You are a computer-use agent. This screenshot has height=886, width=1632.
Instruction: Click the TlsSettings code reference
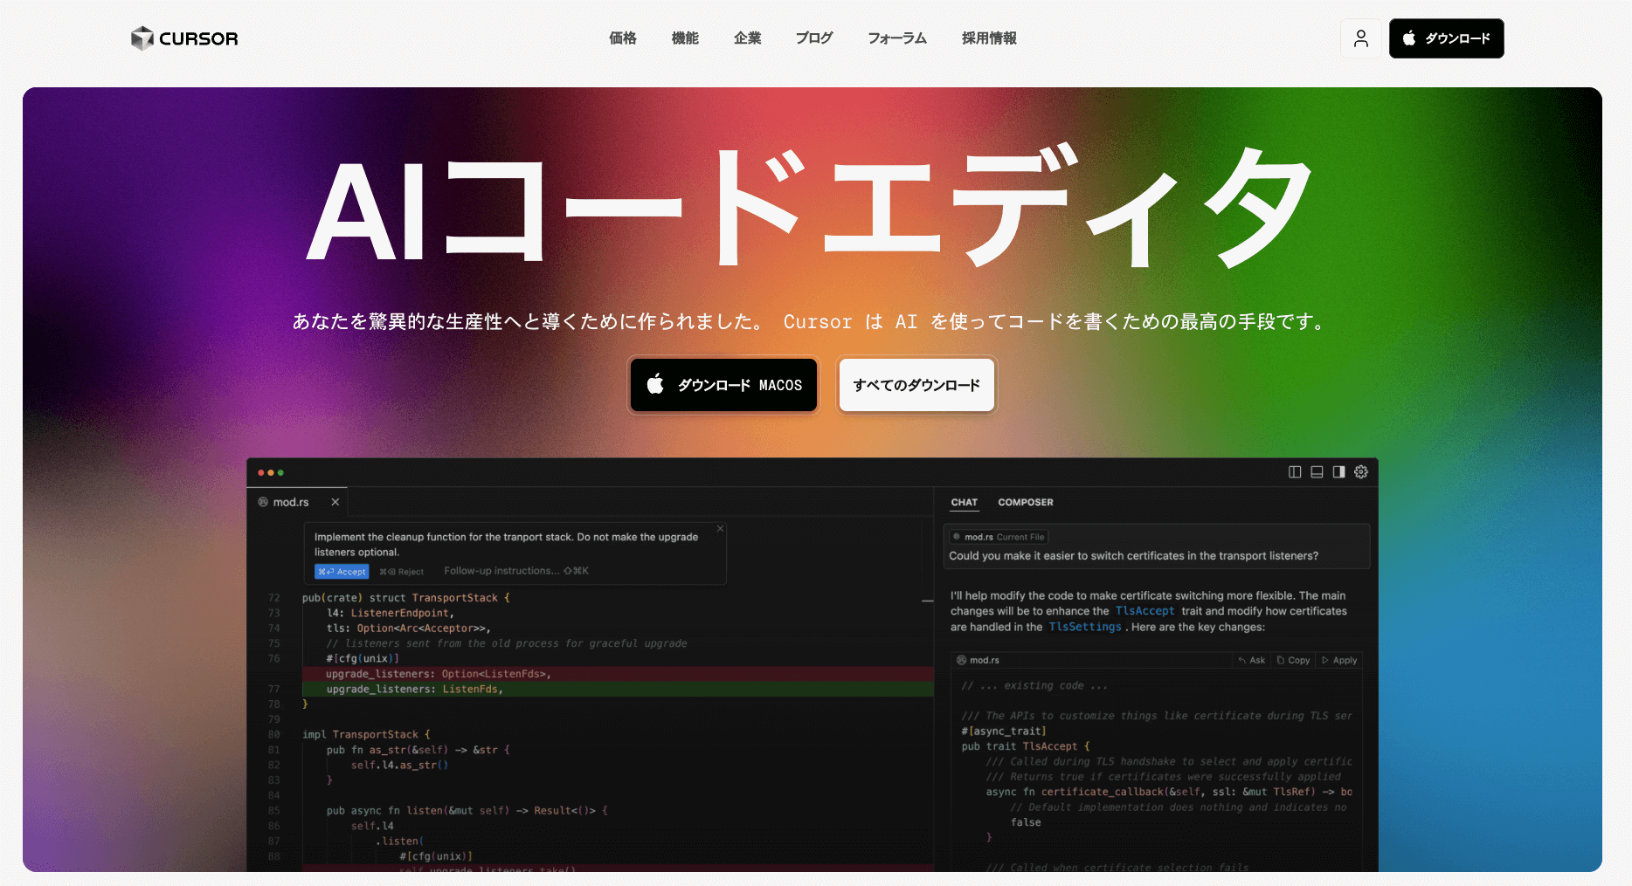click(1085, 627)
